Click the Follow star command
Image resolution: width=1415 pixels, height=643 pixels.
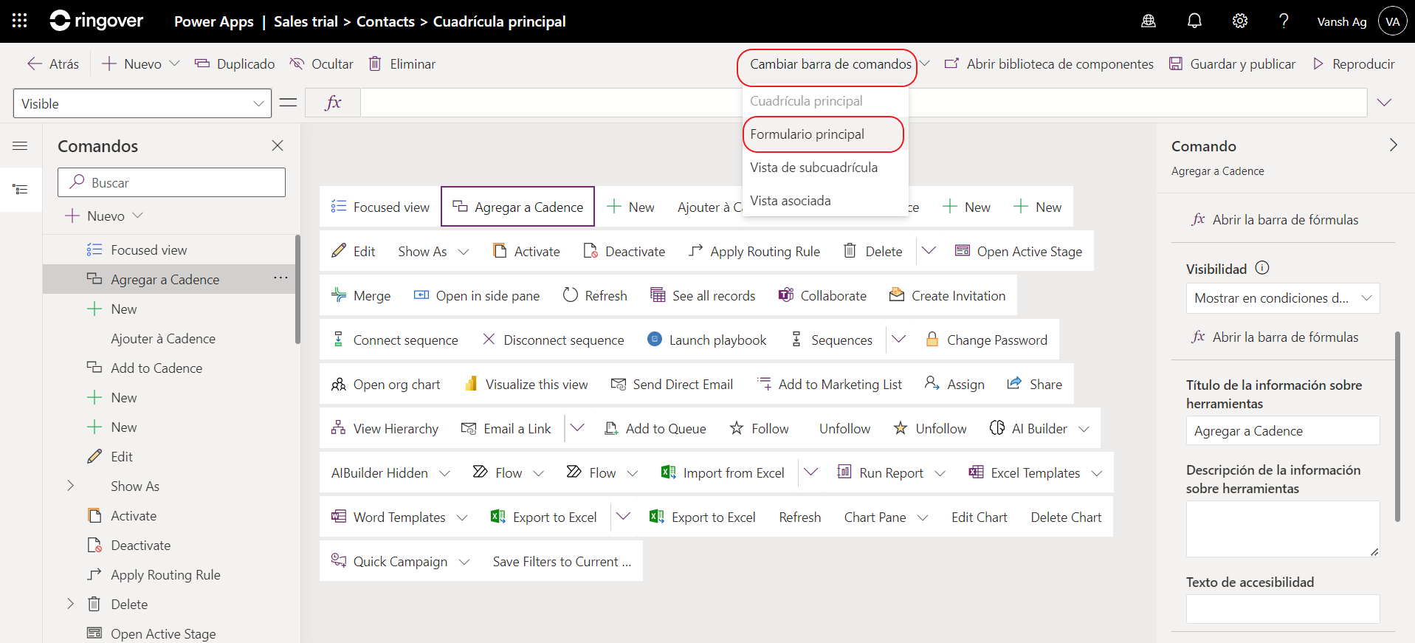tap(759, 428)
